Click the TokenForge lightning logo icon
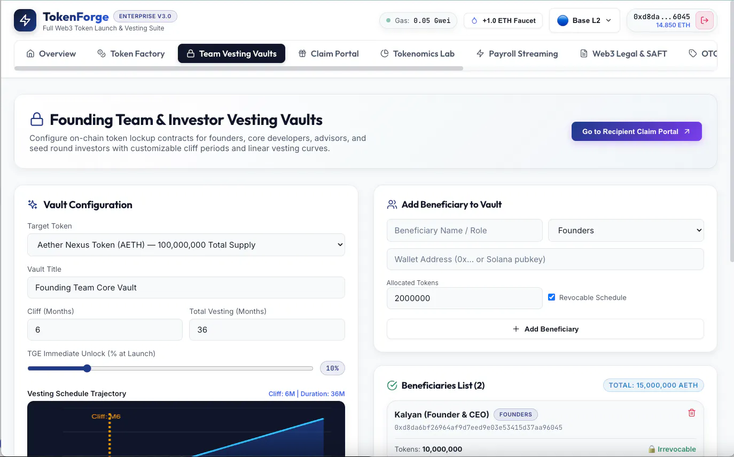This screenshot has height=457, width=734. [x=25, y=20]
